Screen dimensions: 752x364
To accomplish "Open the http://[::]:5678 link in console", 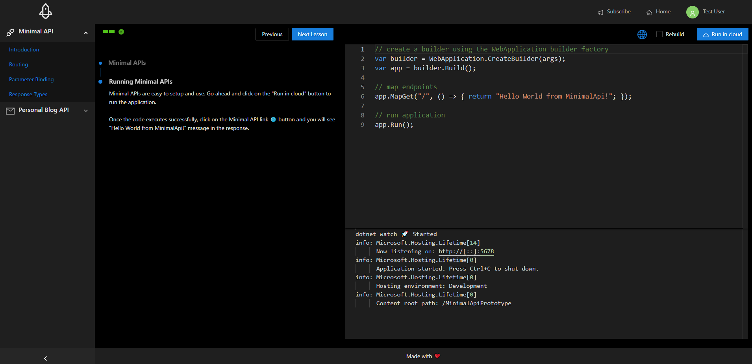I will (466, 251).
